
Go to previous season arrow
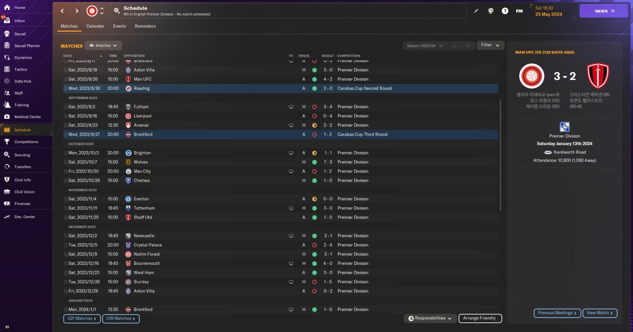click(x=454, y=45)
